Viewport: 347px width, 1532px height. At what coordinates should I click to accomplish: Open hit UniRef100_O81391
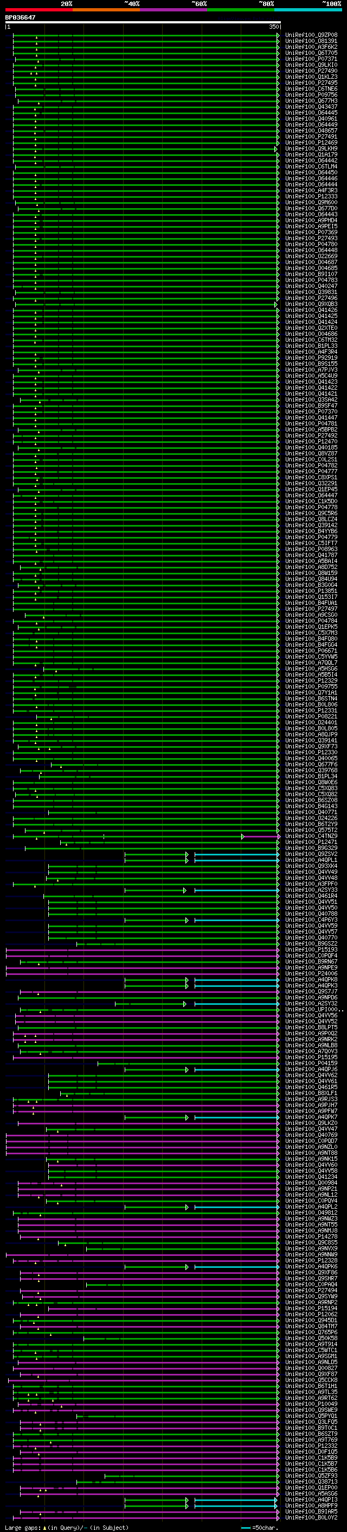pos(311,41)
